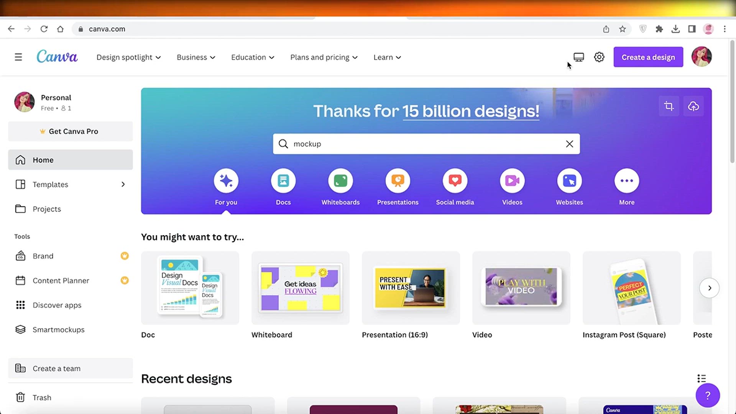This screenshot has height=414, width=736.
Task: Open Content Planner tool
Action: tap(71, 281)
